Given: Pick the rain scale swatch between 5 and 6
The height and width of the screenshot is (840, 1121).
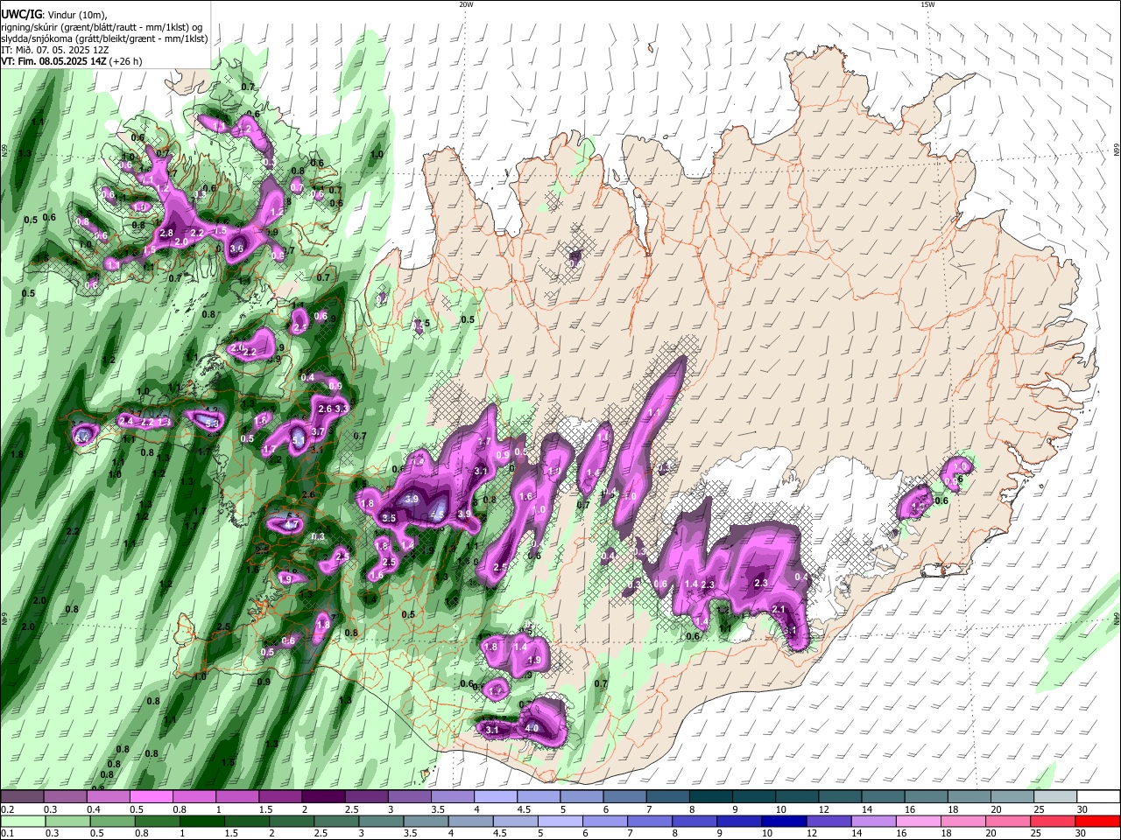Looking at the screenshot, I should coord(560,822).
